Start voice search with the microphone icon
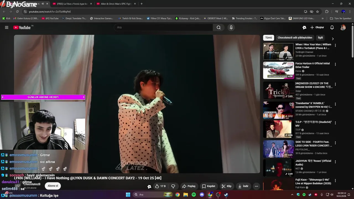The image size is (354, 199). pyautogui.click(x=231, y=27)
